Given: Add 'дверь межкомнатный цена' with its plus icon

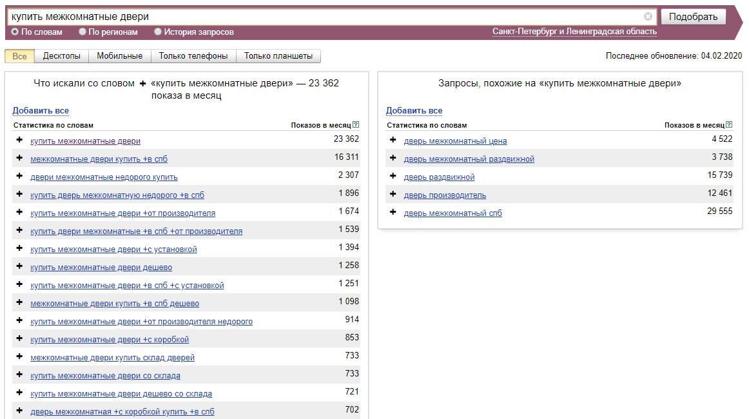Looking at the screenshot, I should click(393, 140).
